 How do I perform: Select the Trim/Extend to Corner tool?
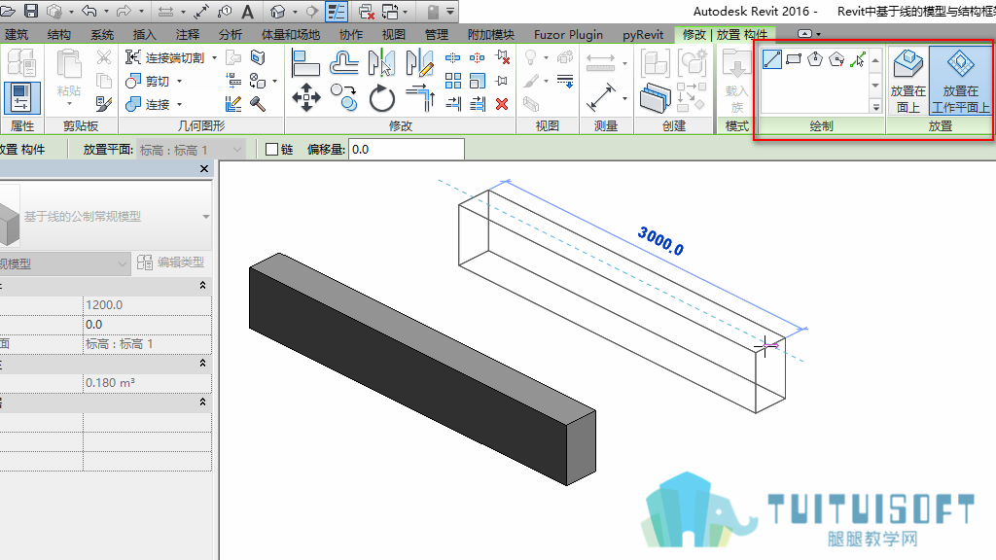pyautogui.click(x=420, y=98)
